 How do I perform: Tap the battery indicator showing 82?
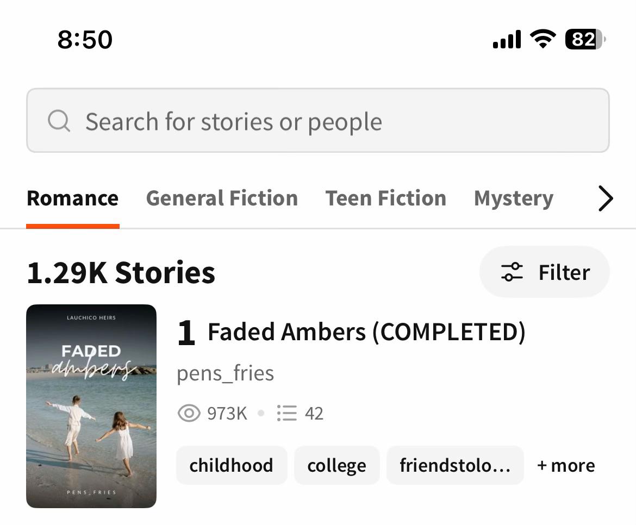point(585,39)
